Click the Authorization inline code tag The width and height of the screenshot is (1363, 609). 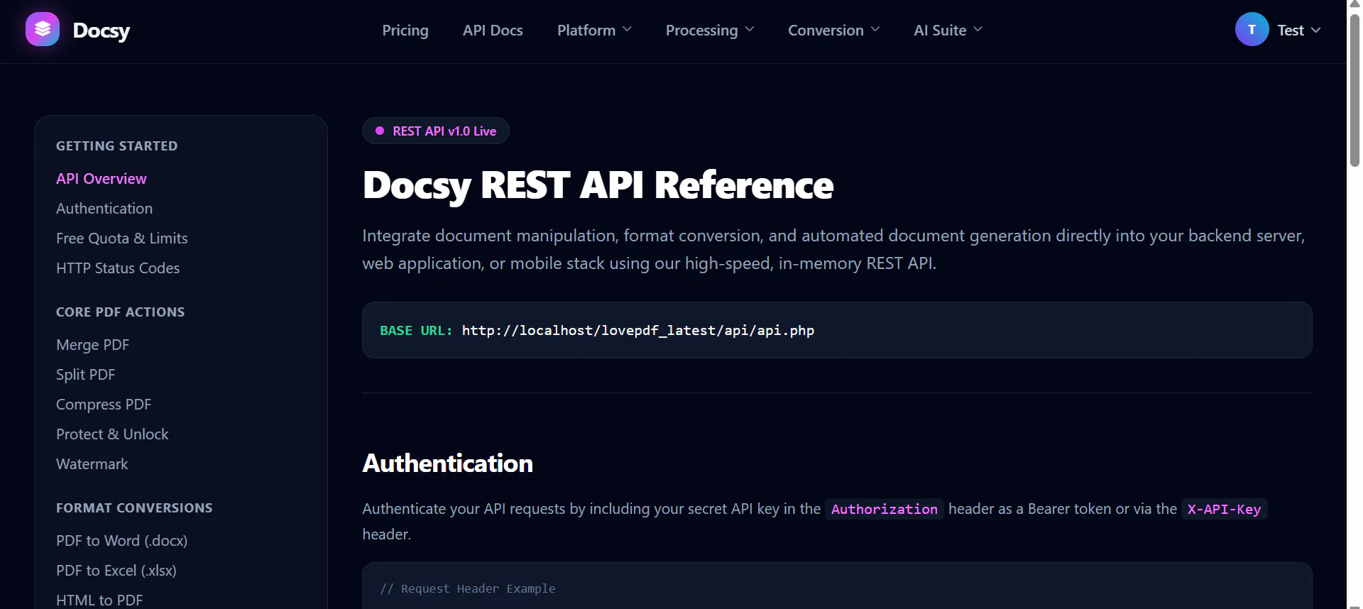[885, 509]
